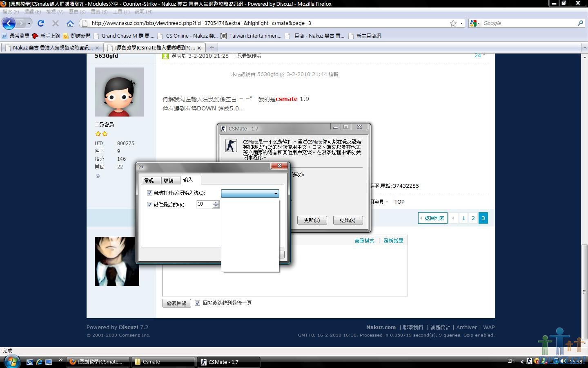
Task: Click the Windows Start orb
Action: pyautogui.click(x=11, y=361)
